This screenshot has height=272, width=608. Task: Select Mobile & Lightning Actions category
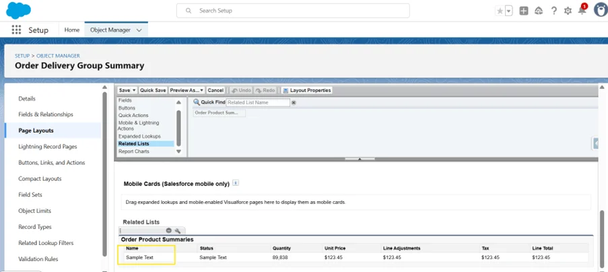pyautogui.click(x=139, y=125)
